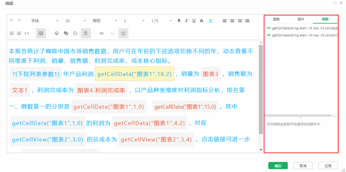Click the red getCellData("图表1",1,0) tag
The height and width of the screenshot is (172, 346).
(109, 107)
